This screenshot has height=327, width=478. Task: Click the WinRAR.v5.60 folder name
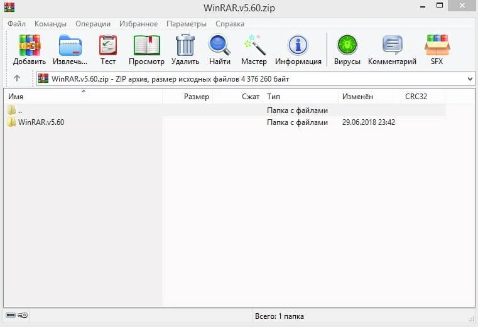(x=41, y=122)
